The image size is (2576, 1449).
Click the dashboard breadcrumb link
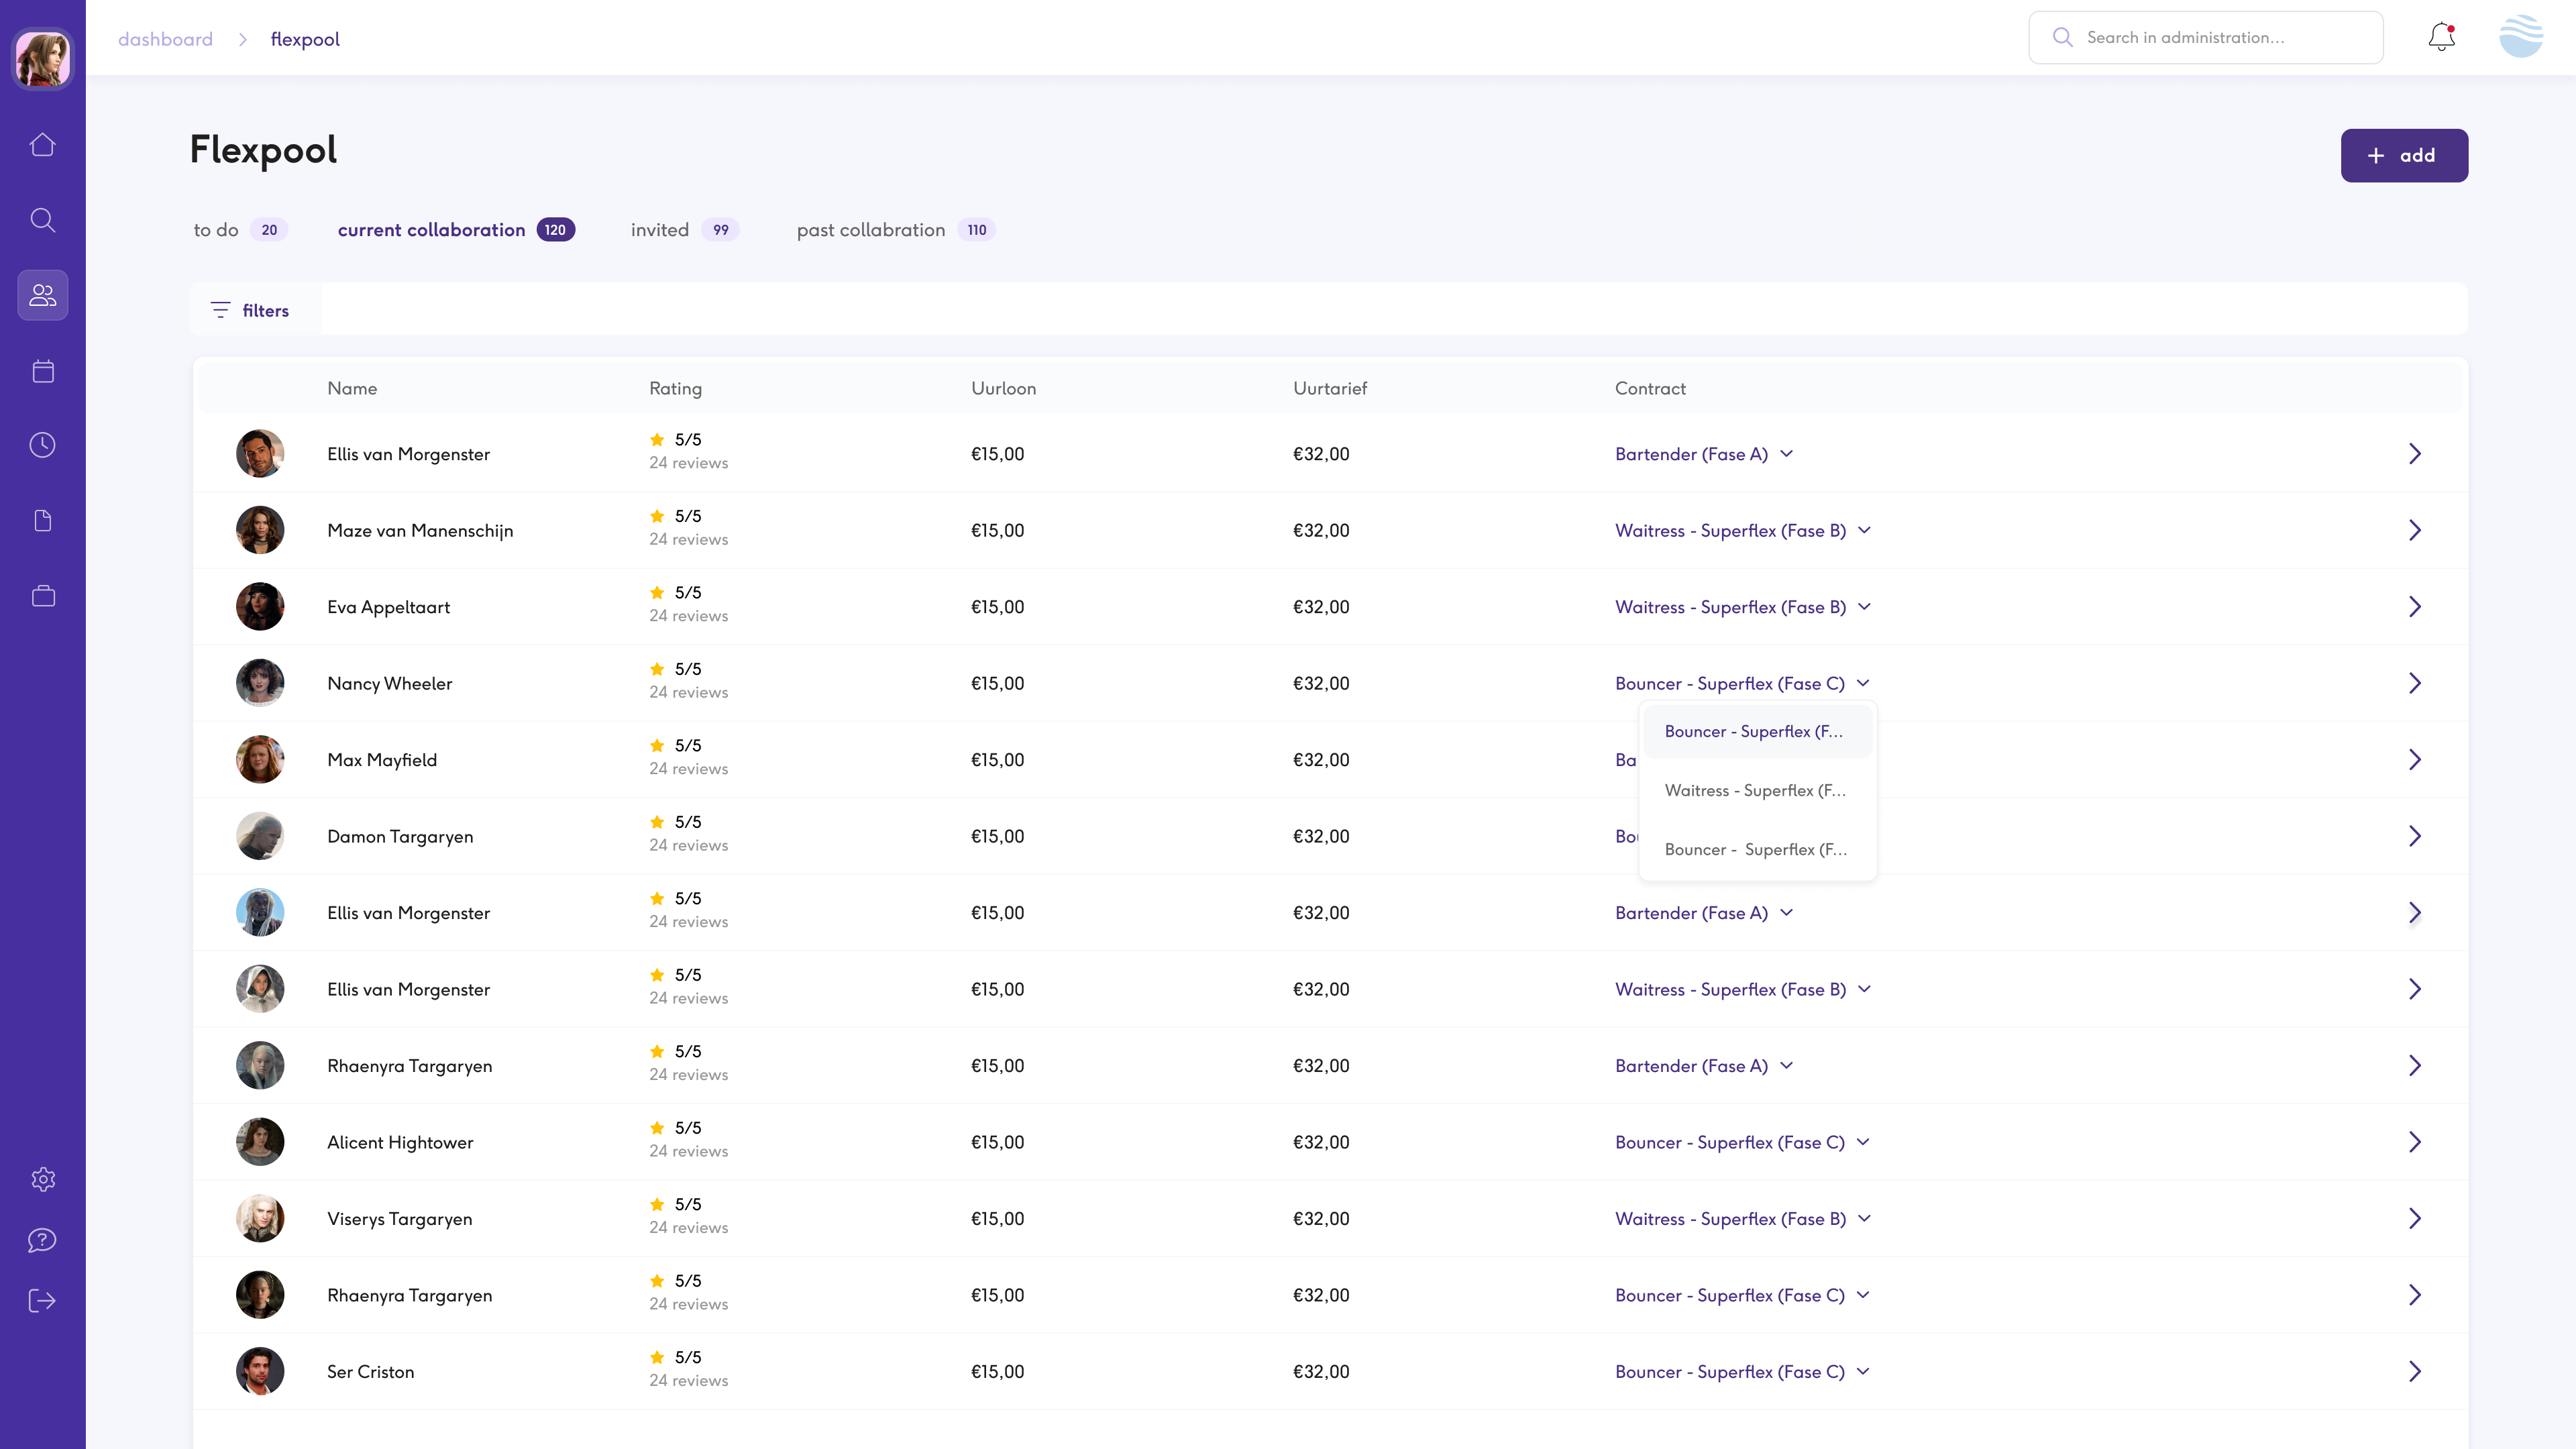pos(165,39)
